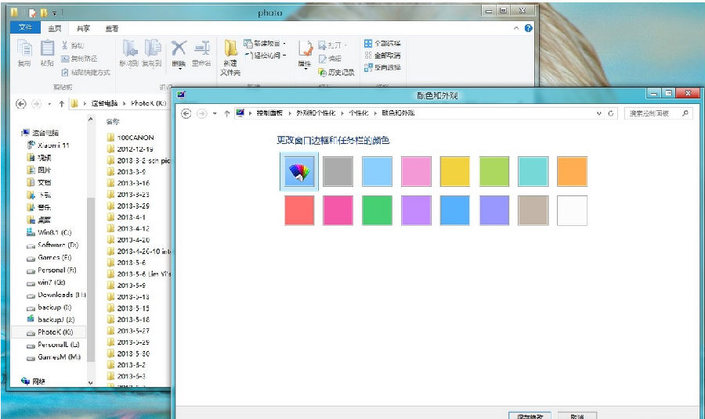The height and width of the screenshot is (419, 705).
Task: Click the Copy to (复制到) icon
Action: coord(153,48)
